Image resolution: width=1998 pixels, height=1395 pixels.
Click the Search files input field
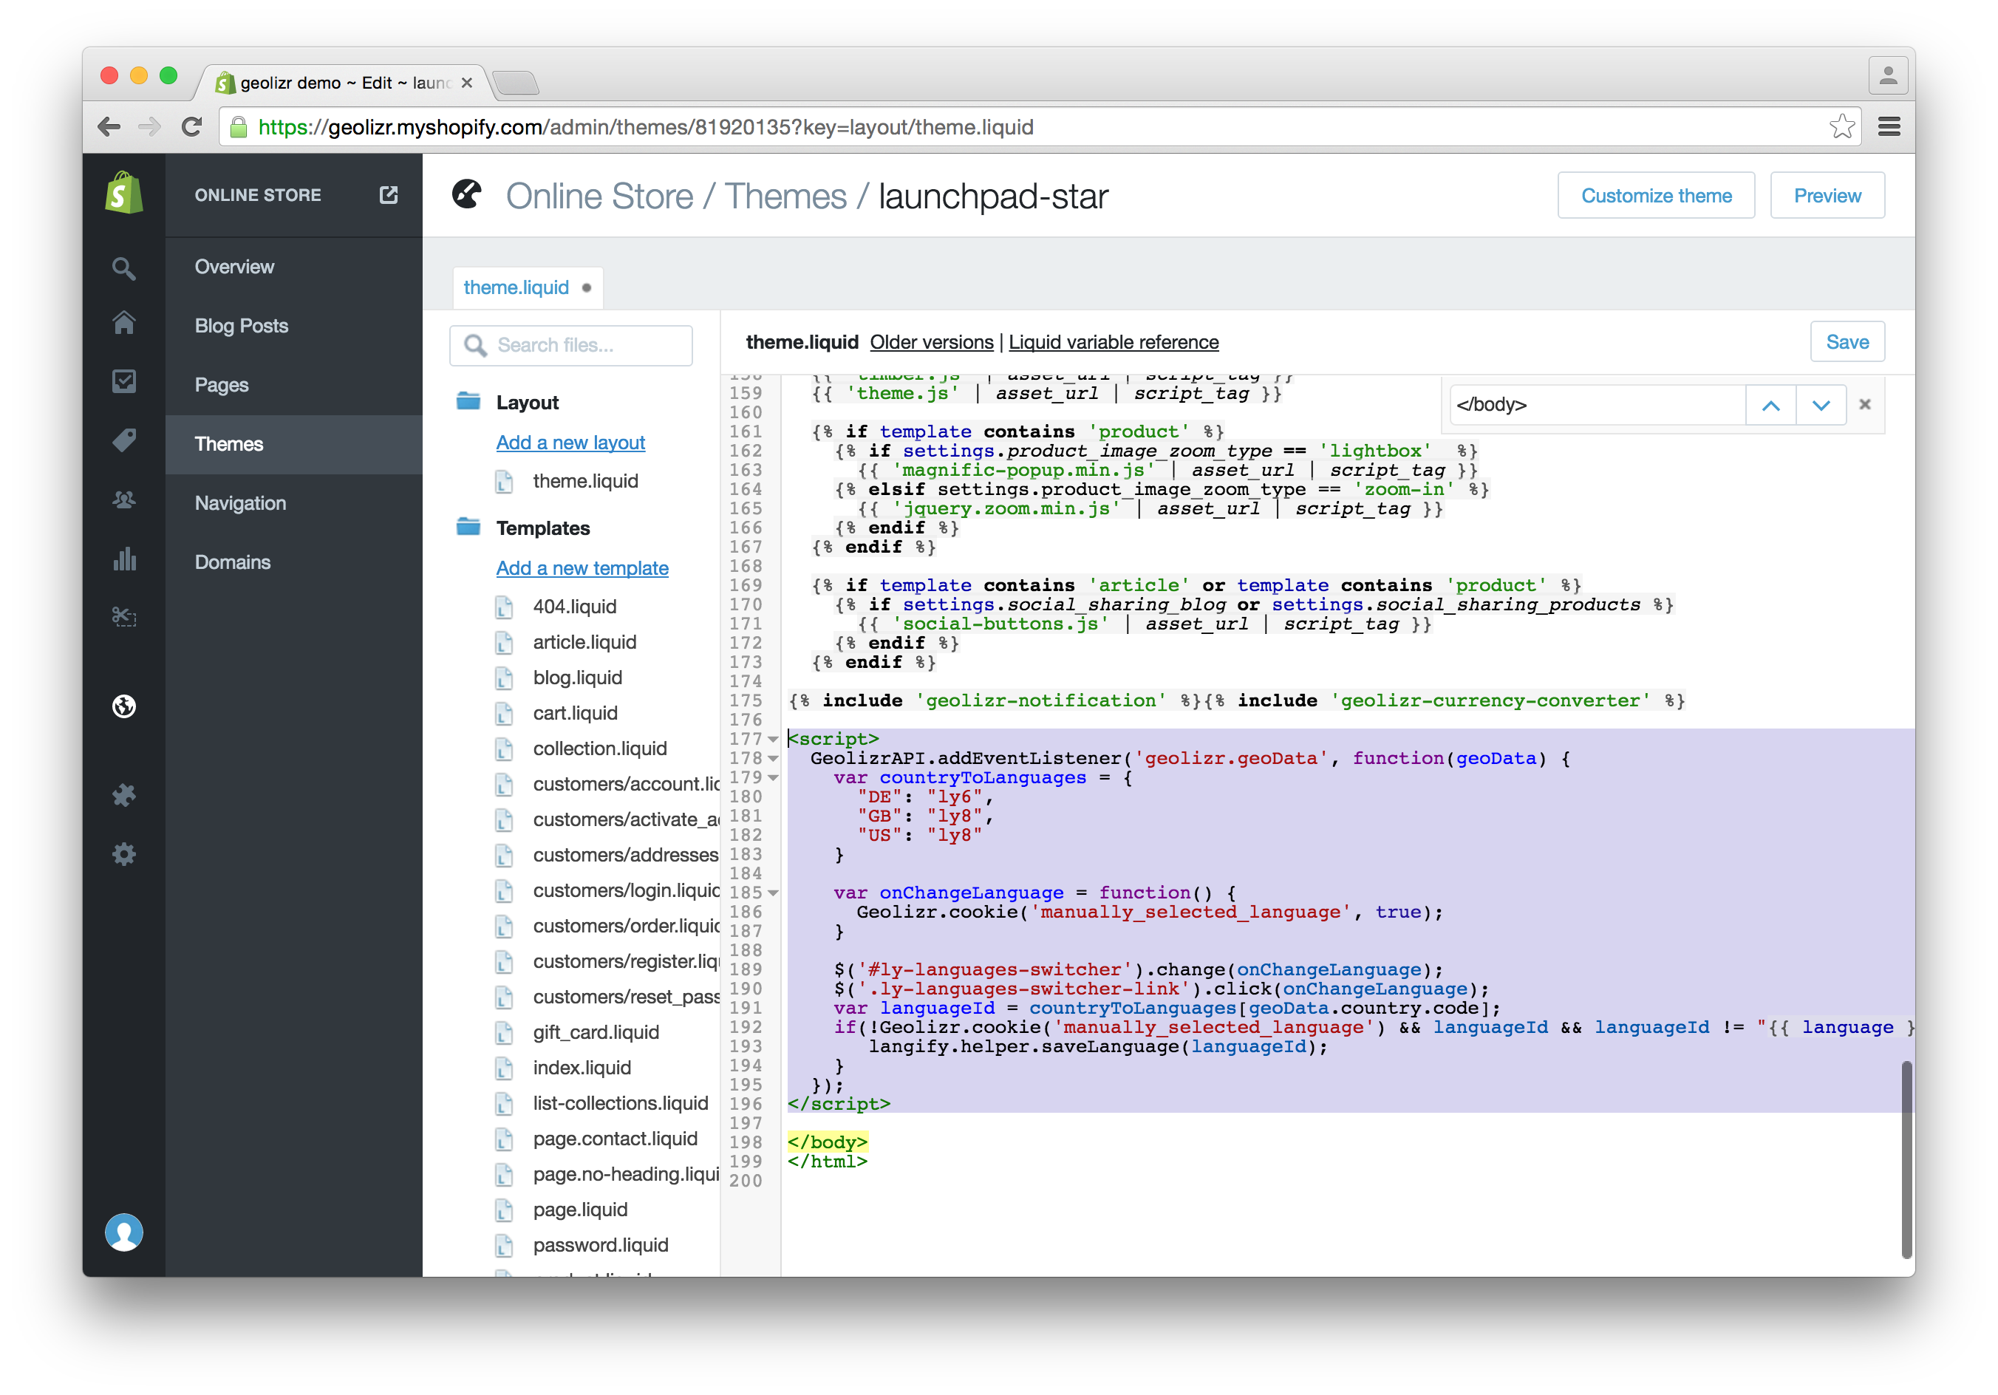coord(583,346)
